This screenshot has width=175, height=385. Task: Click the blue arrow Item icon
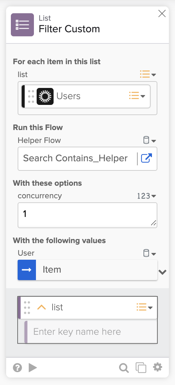coord(27,270)
